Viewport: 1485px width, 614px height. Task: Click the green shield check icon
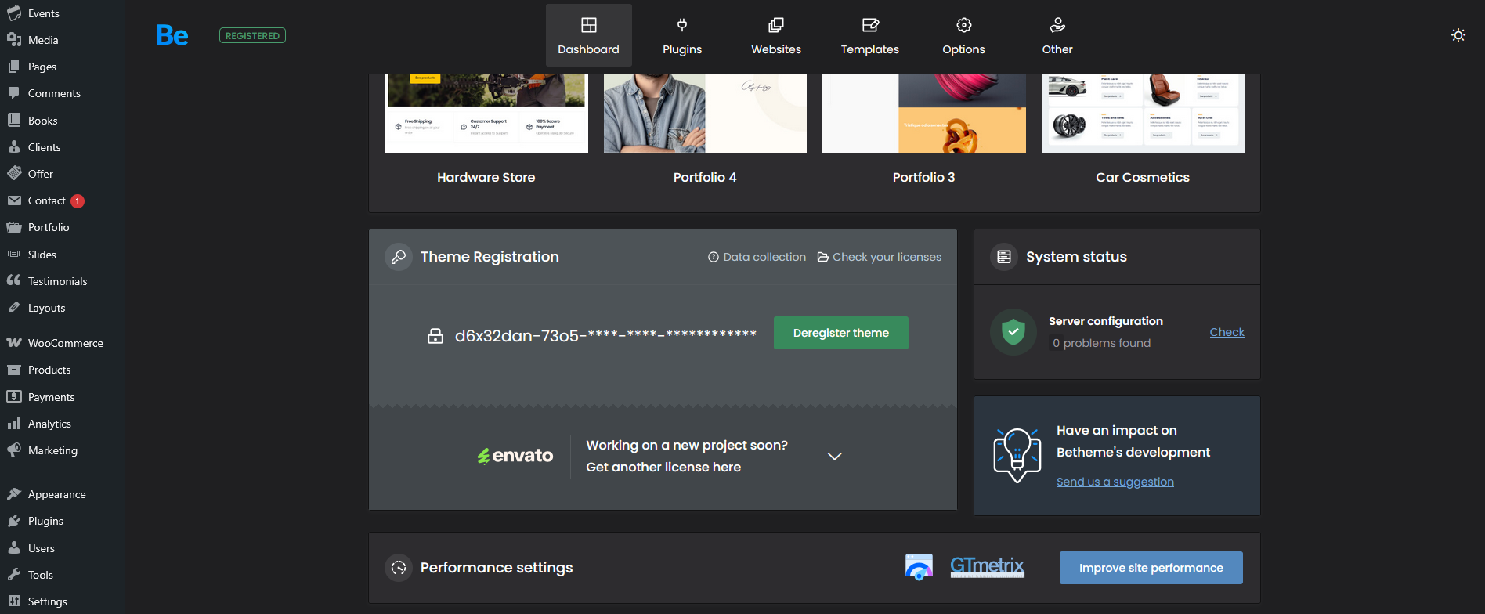[1013, 332]
